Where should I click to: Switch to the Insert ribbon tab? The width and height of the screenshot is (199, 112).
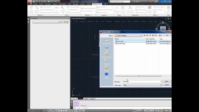pos(41,4)
